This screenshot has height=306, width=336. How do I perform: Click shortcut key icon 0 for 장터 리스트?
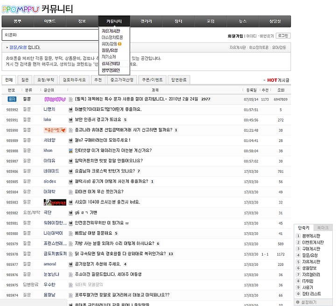(x=298, y=294)
